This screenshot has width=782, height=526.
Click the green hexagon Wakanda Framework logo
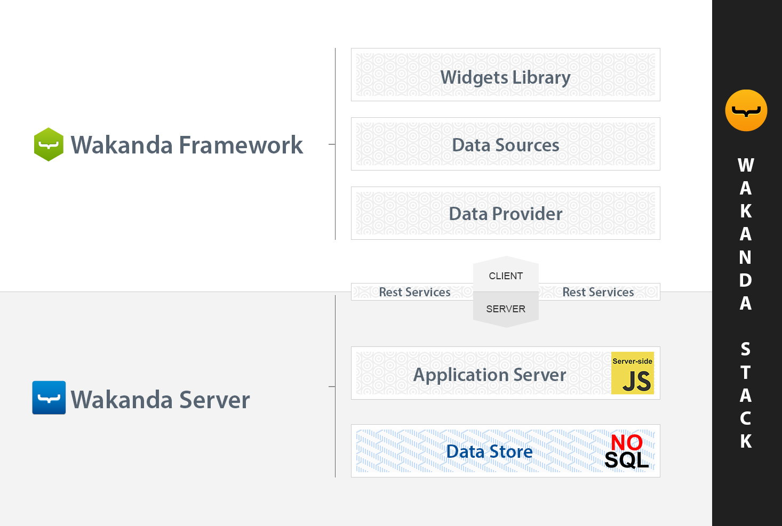[x=49, y=144]
